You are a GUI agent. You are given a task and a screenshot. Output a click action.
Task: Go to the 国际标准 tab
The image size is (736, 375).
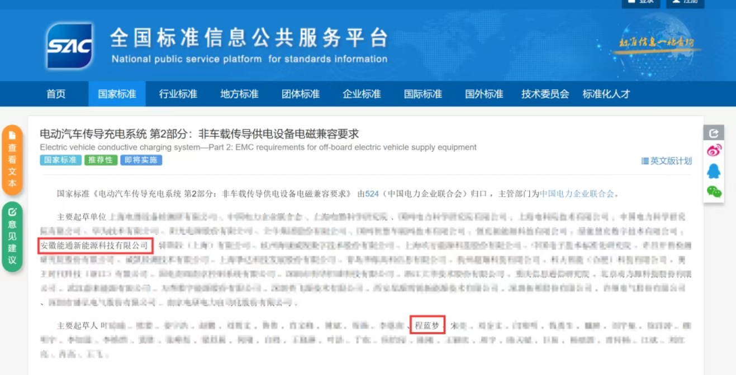[x=423, y=94]
